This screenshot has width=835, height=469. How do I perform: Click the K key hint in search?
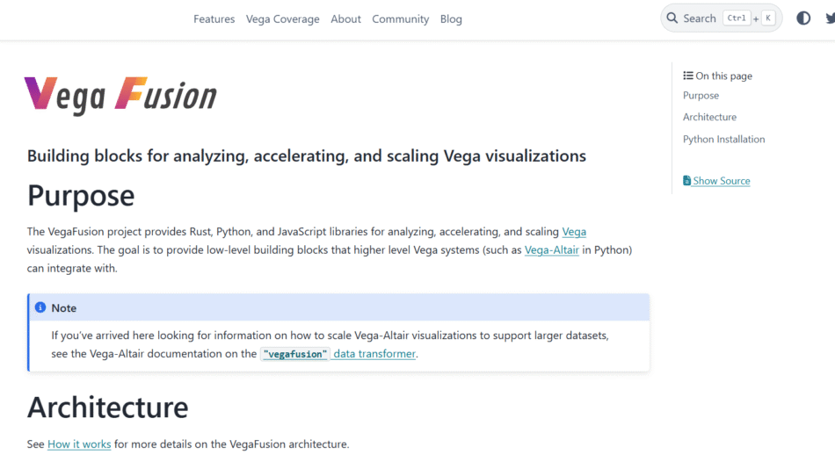click(768, 18)
